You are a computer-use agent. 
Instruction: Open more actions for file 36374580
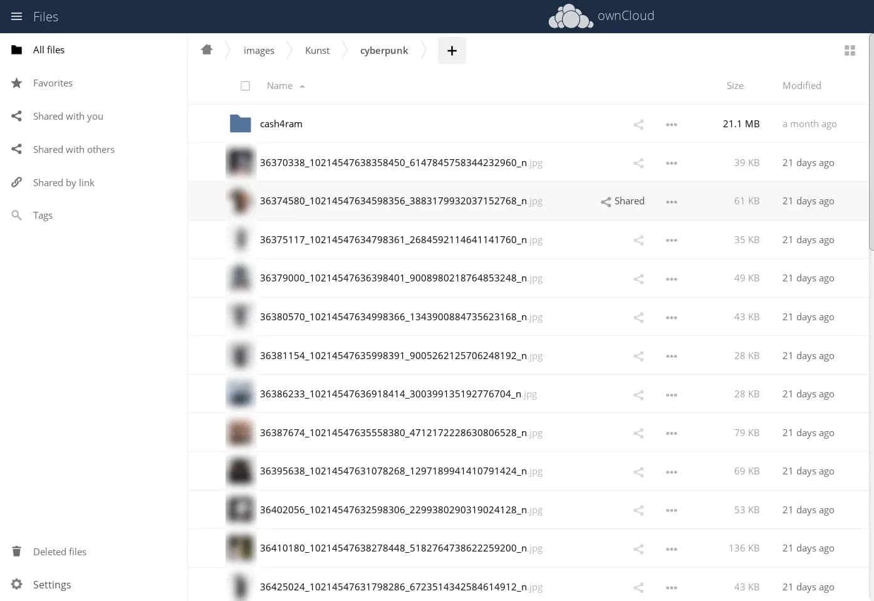pos(672,202)
